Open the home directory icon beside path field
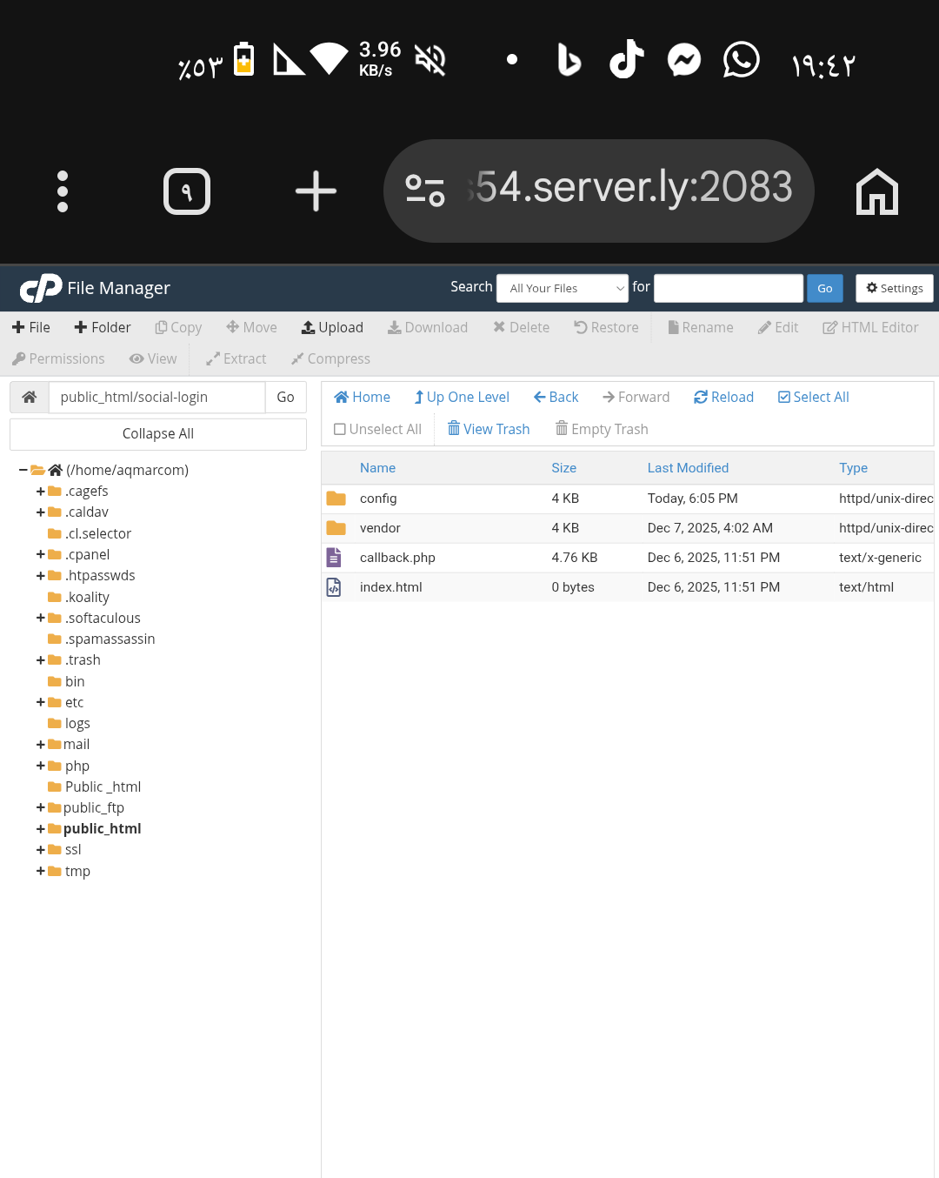Viewport: 939px width, 1178px height. click(30, 398)
